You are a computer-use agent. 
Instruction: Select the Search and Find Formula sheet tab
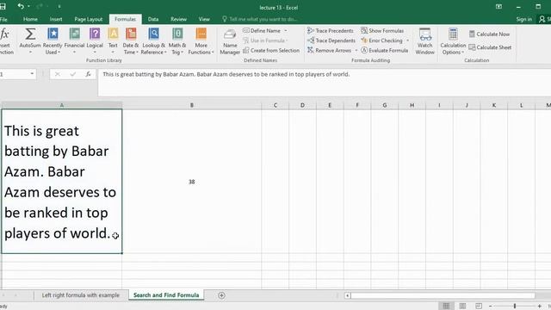tap(166, 295)
